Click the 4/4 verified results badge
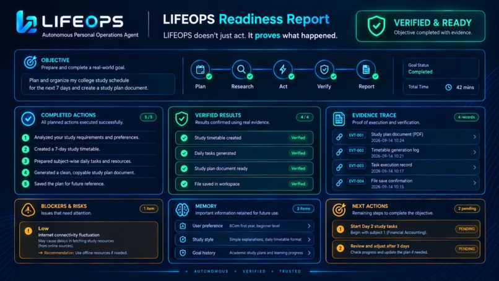 [x=305, y=117]
